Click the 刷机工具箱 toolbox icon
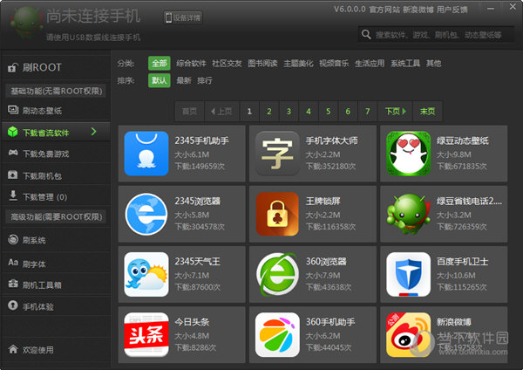This screenshot has height=370, width=523. pos(13,284)
